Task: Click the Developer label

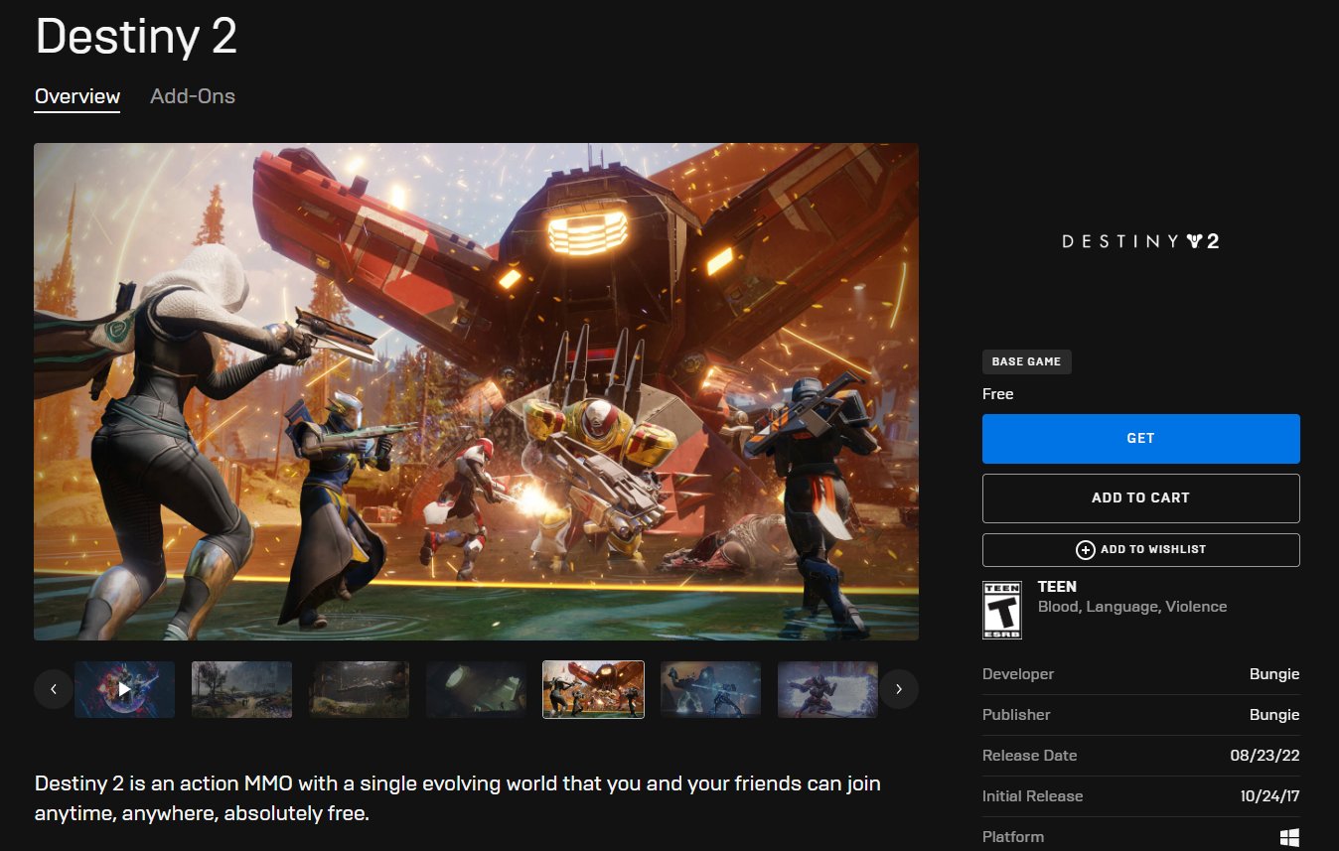Action: pyautogui.click(x=1018, y=674)
